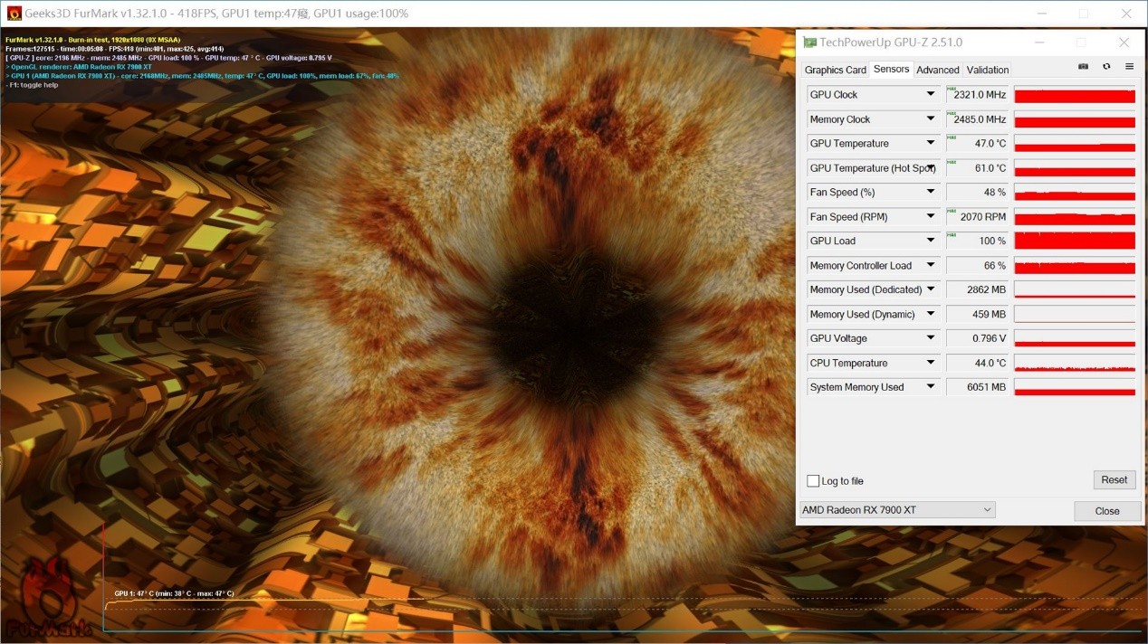This screenshot has width=1148, height=644.
Task: Expand the GPU Voltage sensor dropdown
Action: coord(930,338)
